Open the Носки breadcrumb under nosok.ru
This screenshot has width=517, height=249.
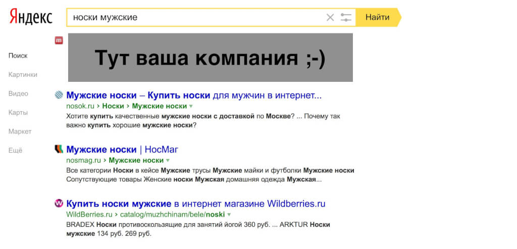113,106
